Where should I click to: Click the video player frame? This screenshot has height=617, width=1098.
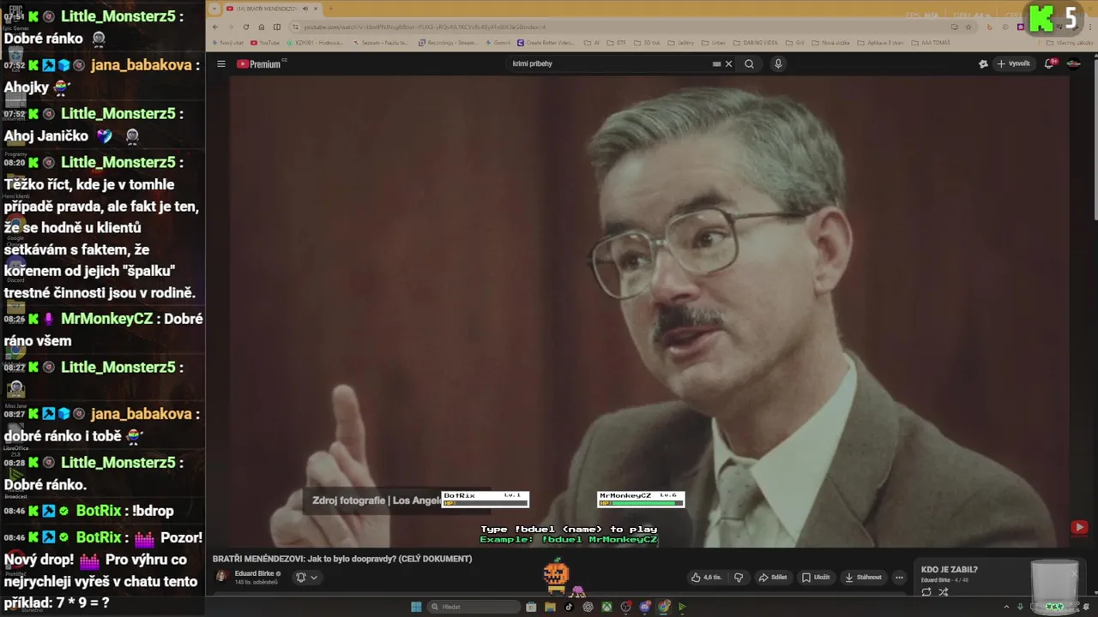click(649, 310)
